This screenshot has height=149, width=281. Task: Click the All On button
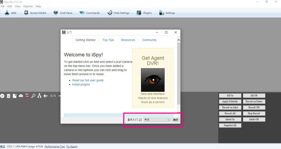point(230,96)
